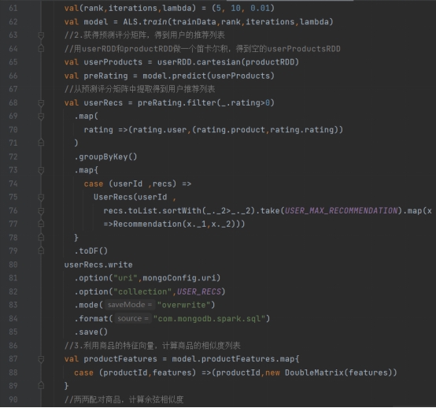Image resolution: width=436 pixels, height=408 pixels.
Task: Click rating.product on line 70
Action: [x=231, y=130]
